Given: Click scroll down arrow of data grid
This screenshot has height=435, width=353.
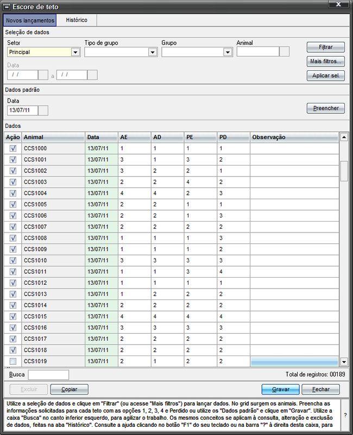Looking at the screenshot, I should [344, 362].
